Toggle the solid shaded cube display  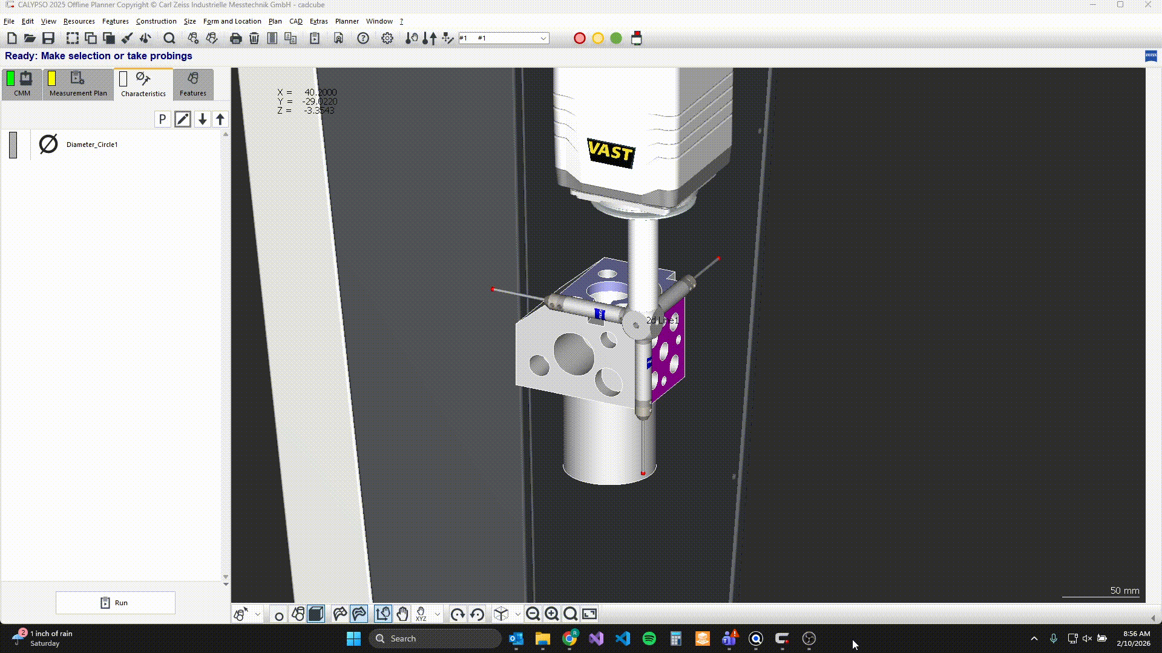coord(316,614)
